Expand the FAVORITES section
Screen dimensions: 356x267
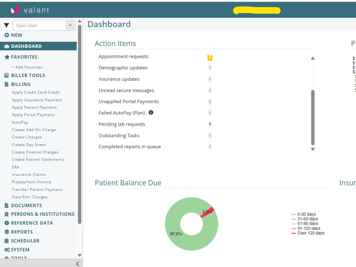coord(24,57)
